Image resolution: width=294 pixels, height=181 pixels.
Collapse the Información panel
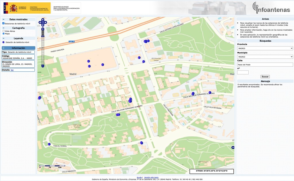coord(3,48)
